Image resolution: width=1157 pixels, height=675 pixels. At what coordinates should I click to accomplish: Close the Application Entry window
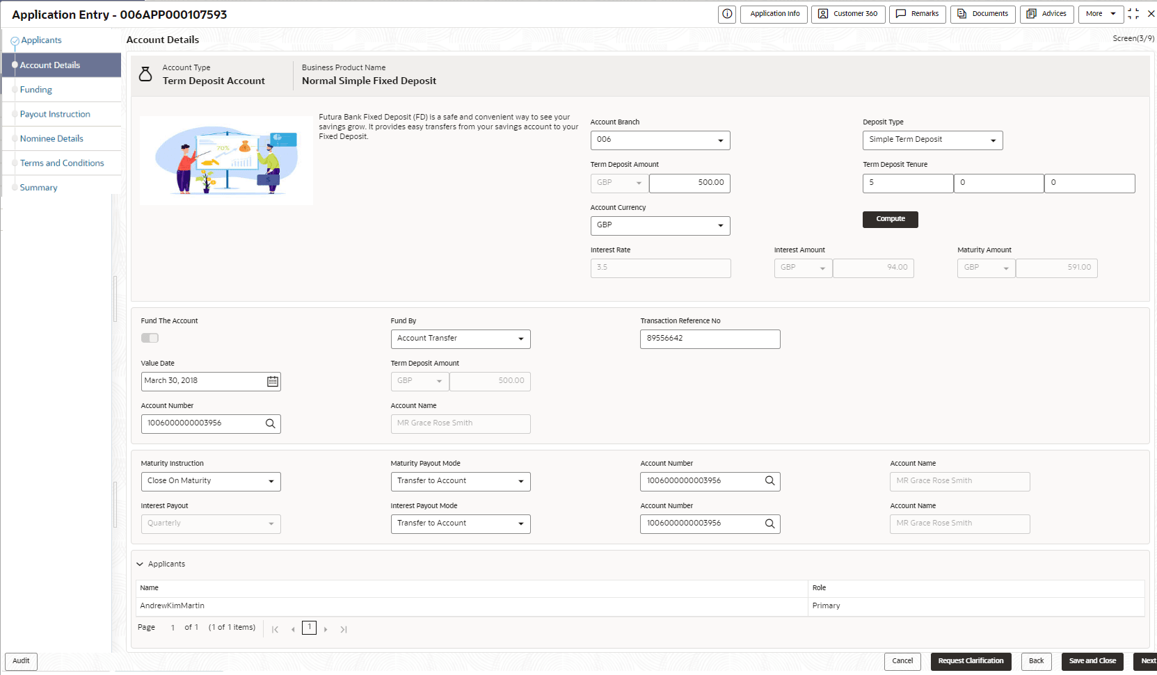coord(1151,14)
